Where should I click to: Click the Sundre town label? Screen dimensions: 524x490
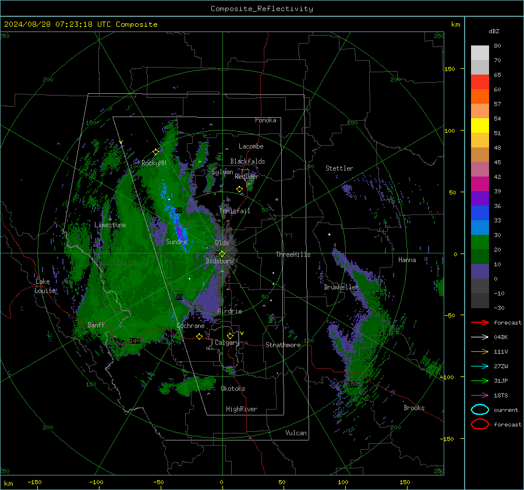pyautogui.click(x=176, y=241)
